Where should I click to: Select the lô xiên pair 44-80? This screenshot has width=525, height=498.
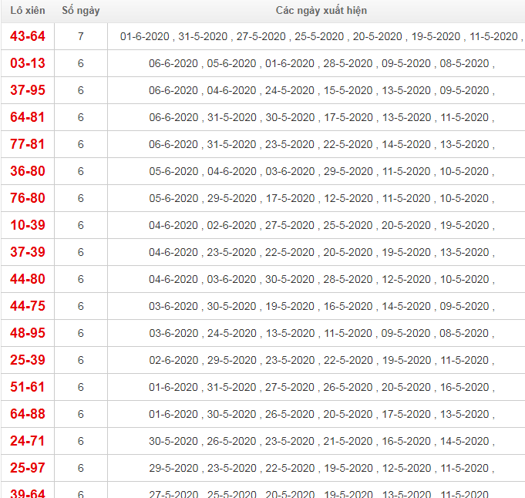point(28,279)
